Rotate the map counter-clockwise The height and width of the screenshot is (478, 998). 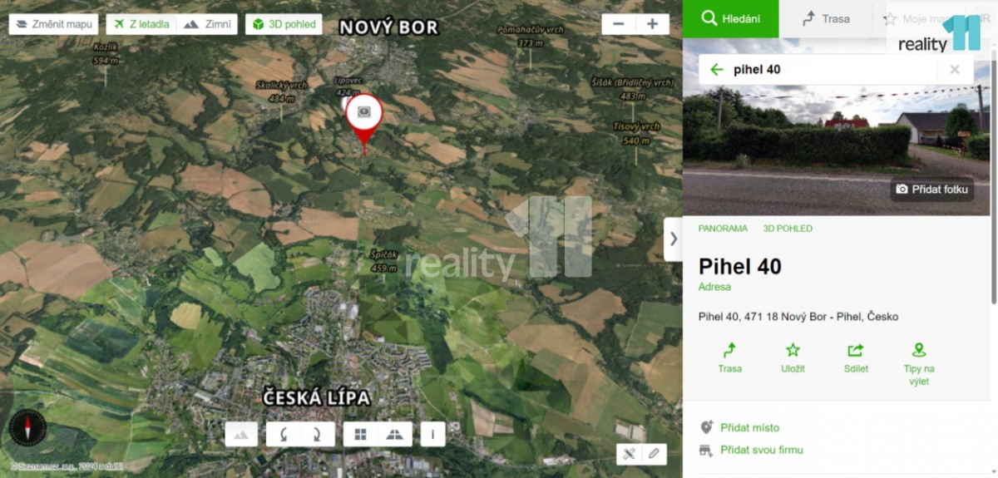click(x=284, y=434)
